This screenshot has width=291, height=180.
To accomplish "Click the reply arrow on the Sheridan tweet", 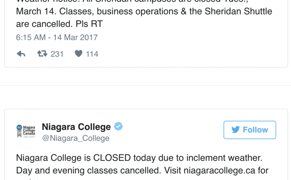I will [21, 54].
